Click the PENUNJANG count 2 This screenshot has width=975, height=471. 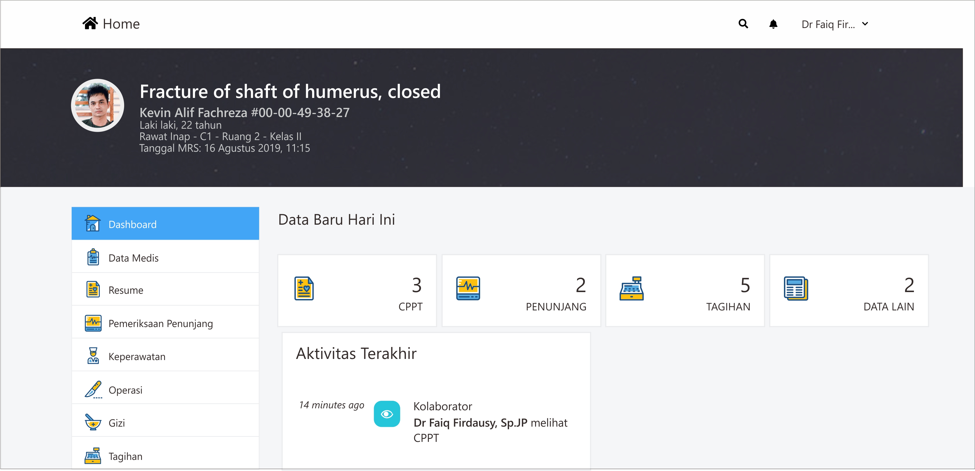tap(581, 285)
